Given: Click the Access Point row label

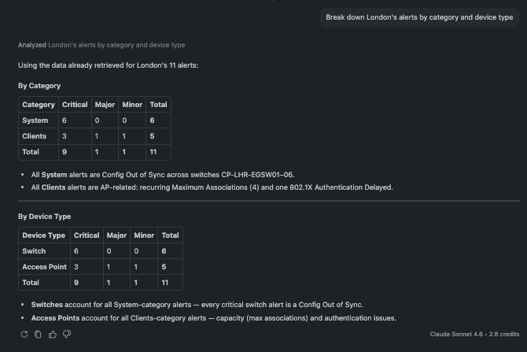Looking at the screenshot, I should (x=44, y=267).
